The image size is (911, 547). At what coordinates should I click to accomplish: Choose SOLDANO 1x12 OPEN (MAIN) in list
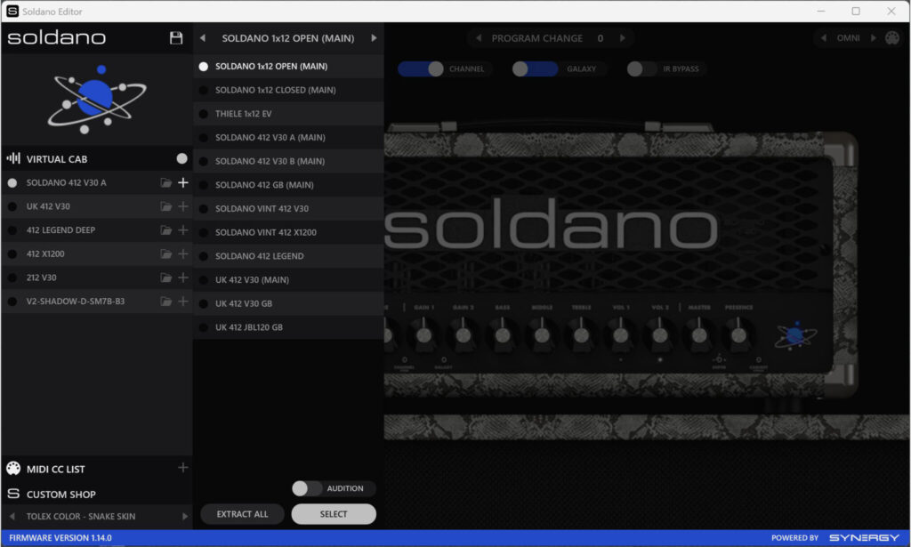tap(288, 66)
